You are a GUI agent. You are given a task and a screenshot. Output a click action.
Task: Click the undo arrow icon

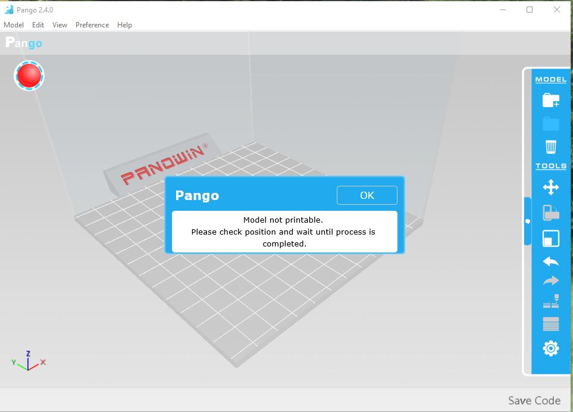[551, 261]
